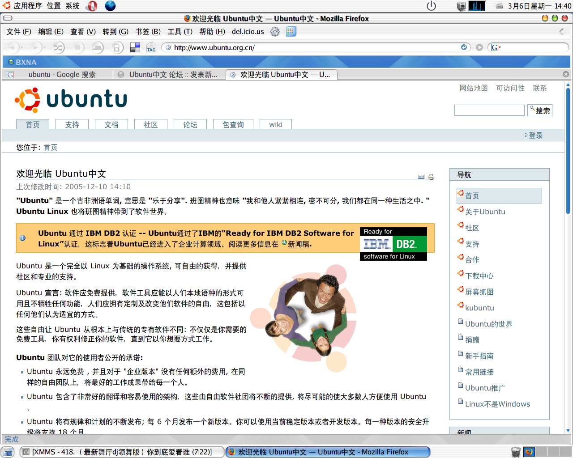Open the 编辑 (E) menu
Viewport: 573px width, 458px height.
51,32
